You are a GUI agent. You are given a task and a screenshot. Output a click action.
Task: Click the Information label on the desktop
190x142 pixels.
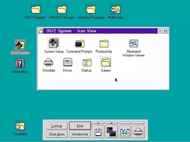20,72
